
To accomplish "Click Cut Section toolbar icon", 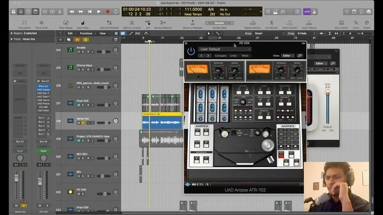I will 271,23.
